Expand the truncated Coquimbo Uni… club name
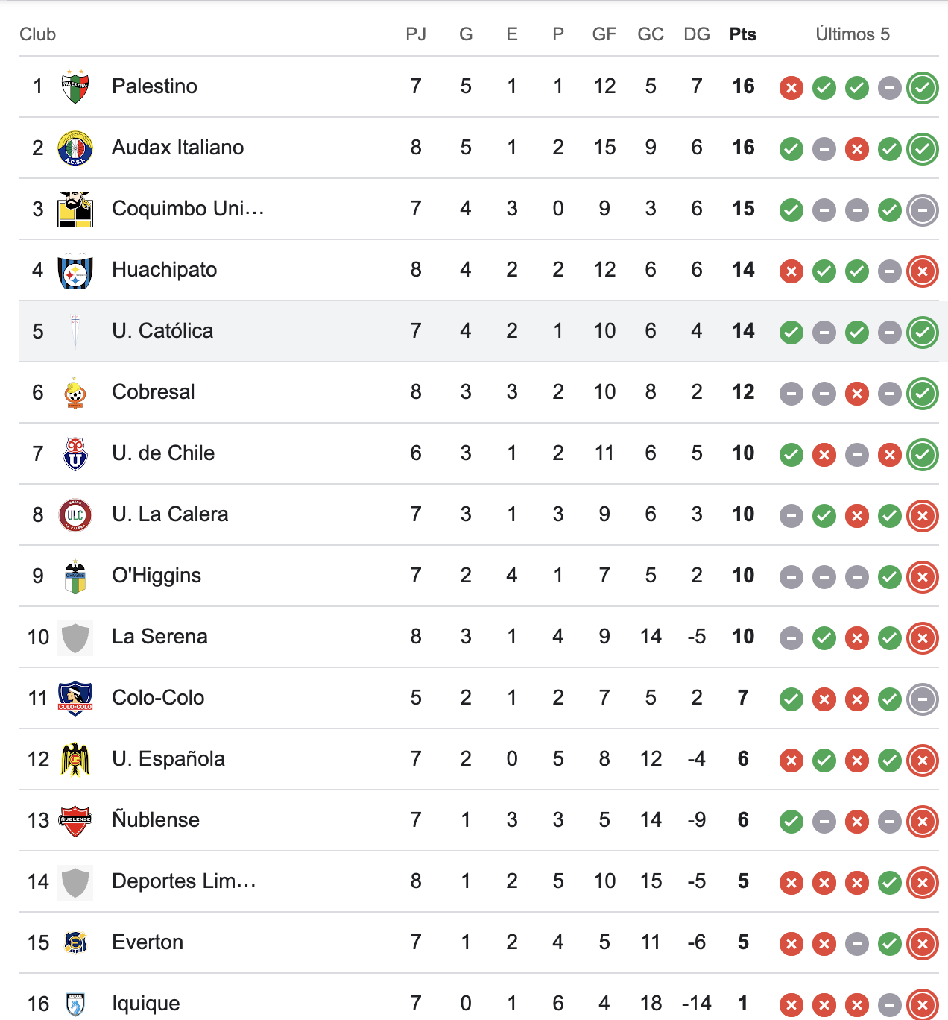Image resolution: width=948 pixels, height=1020 pixels. coord(188,209)
